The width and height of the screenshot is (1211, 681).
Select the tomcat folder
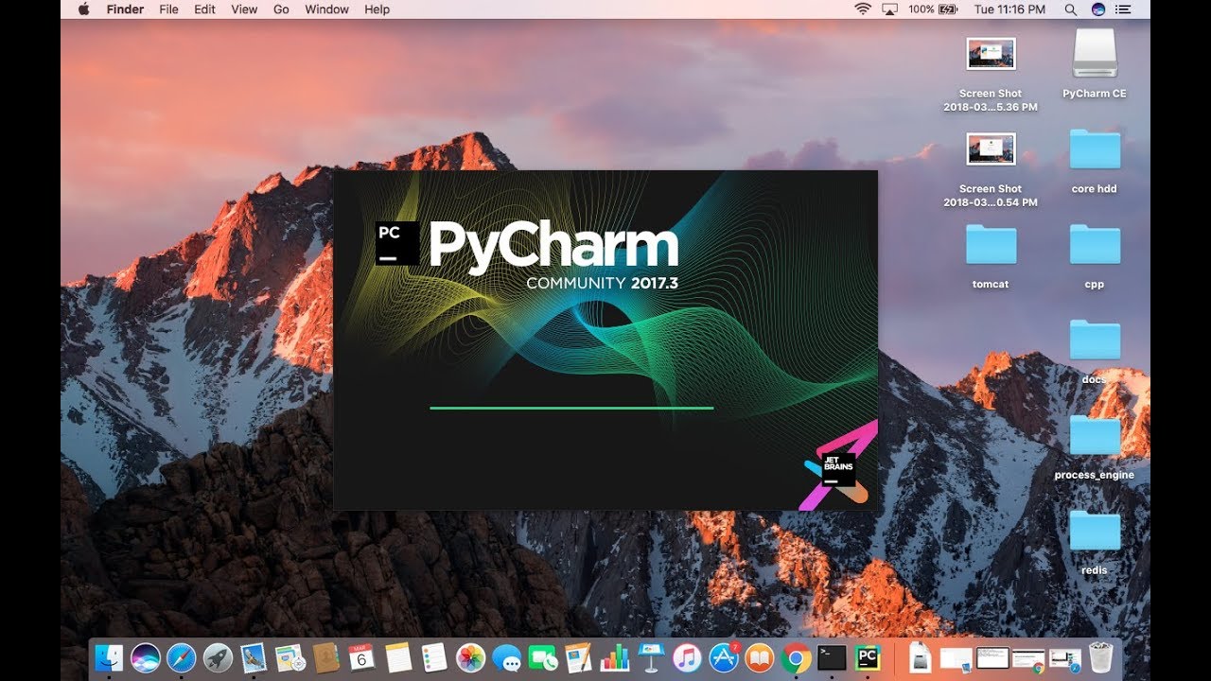991,256
